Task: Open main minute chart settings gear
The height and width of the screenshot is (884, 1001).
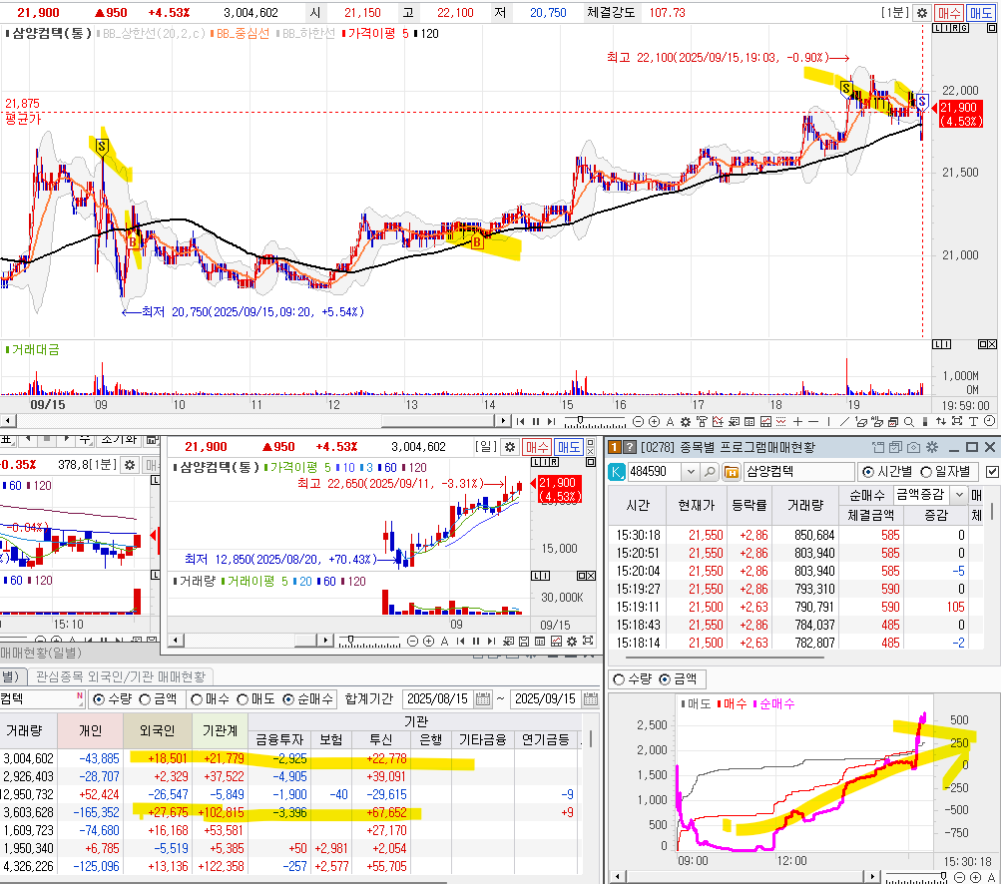Action: coord(922,13)
